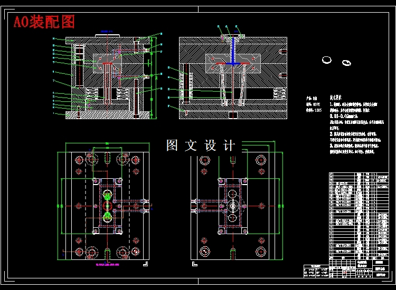Select the "1.005" shrinkage value text
The width and height of the screenshot is (396, 290).
point(318,110)
